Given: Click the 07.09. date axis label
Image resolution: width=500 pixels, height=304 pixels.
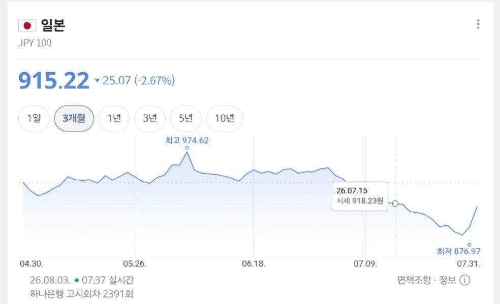Looking at the screenshot, I should [365, 264].
